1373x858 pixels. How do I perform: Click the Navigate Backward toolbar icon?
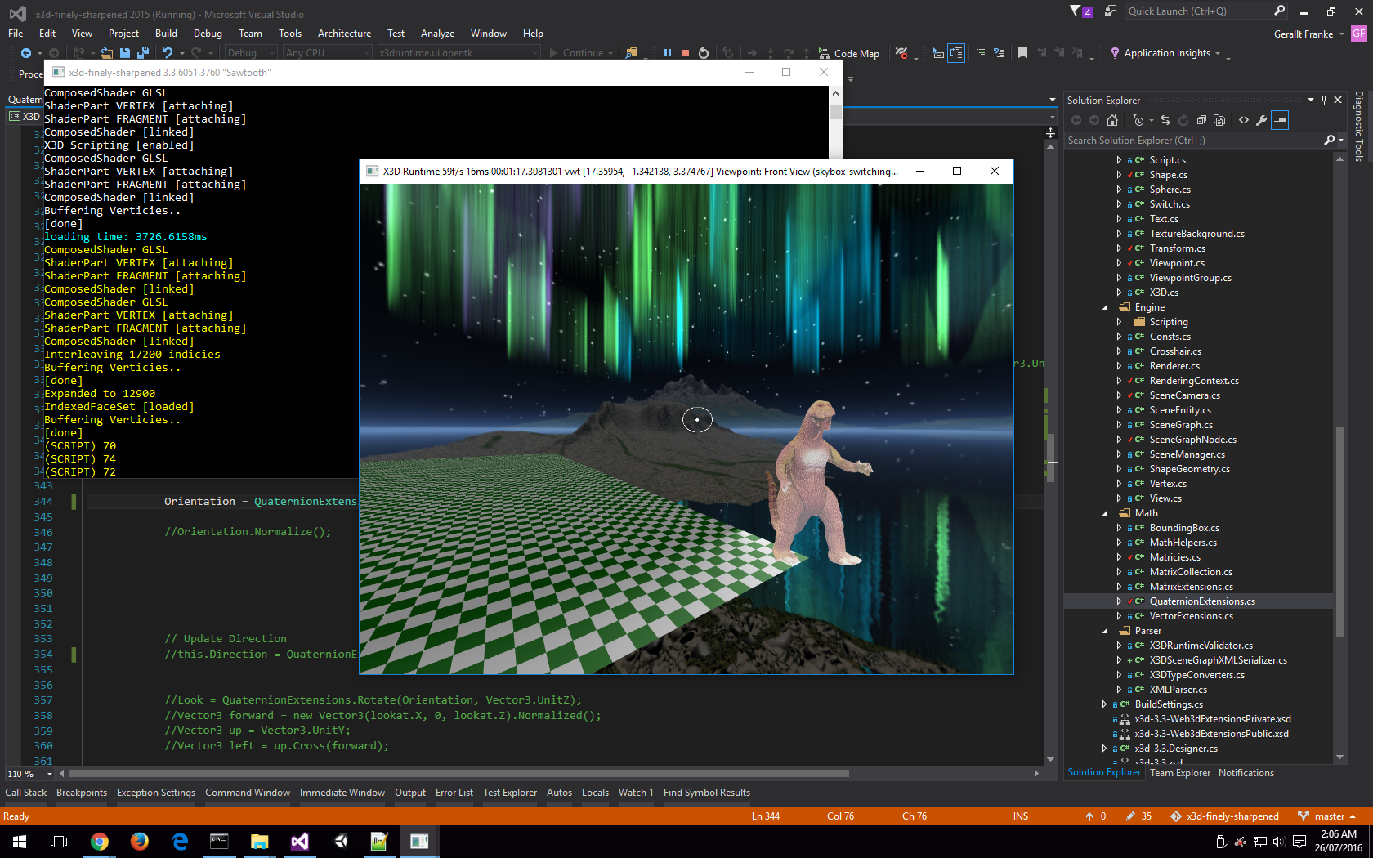tap(26, 53)
